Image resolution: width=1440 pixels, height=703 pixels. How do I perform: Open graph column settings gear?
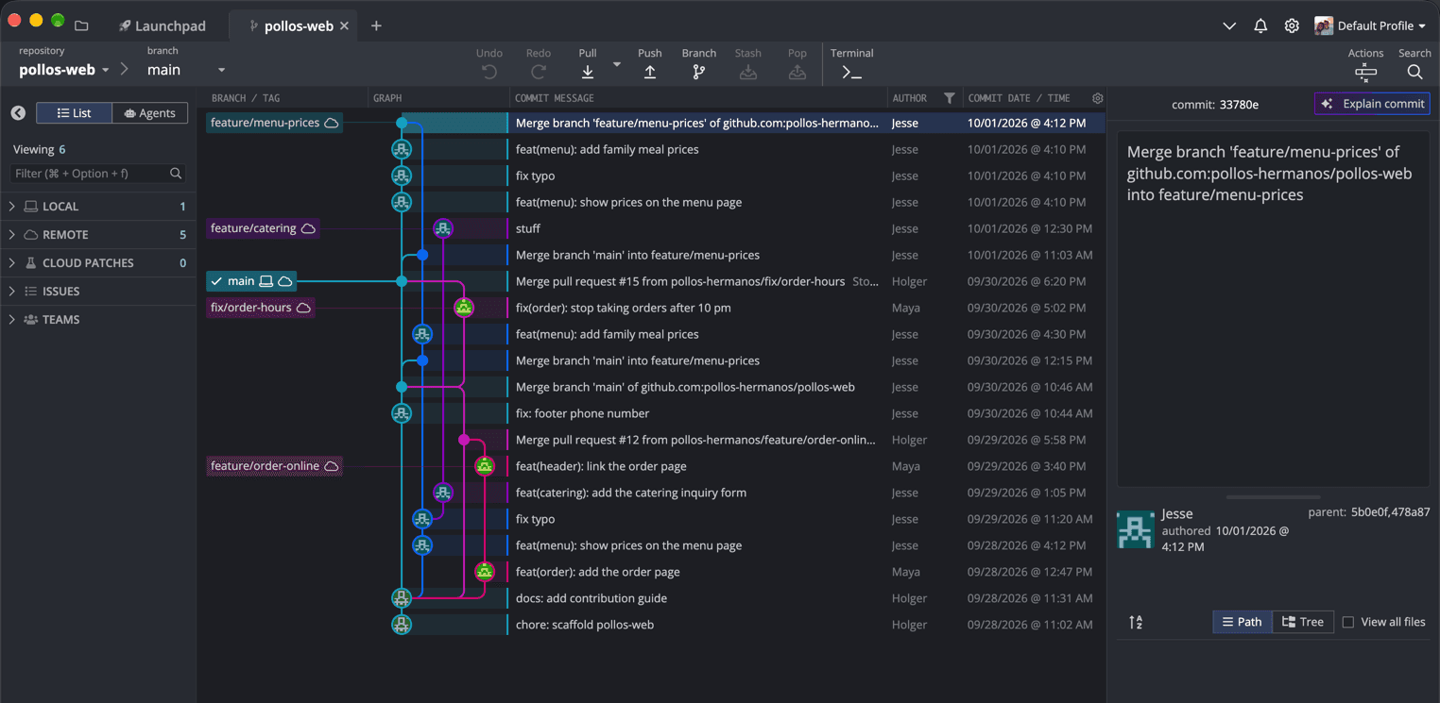tap(1097, 98)
